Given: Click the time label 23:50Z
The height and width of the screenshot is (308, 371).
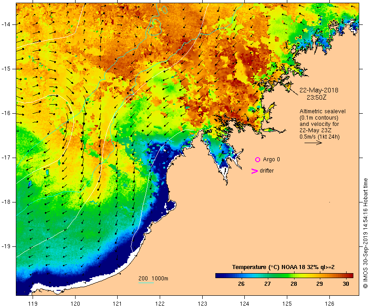Looking at the screenshot, I should click(x=316, y=97).
